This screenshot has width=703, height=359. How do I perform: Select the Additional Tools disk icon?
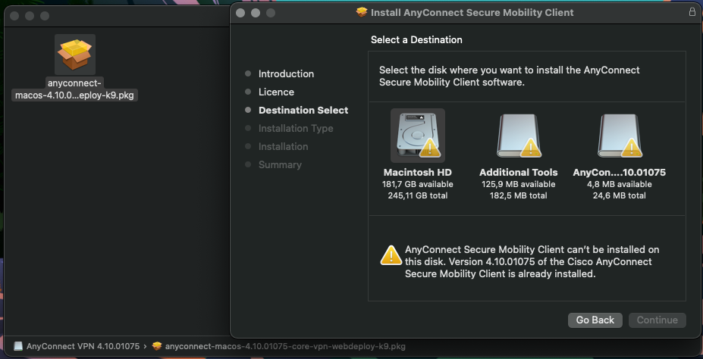tap(518, 135)
